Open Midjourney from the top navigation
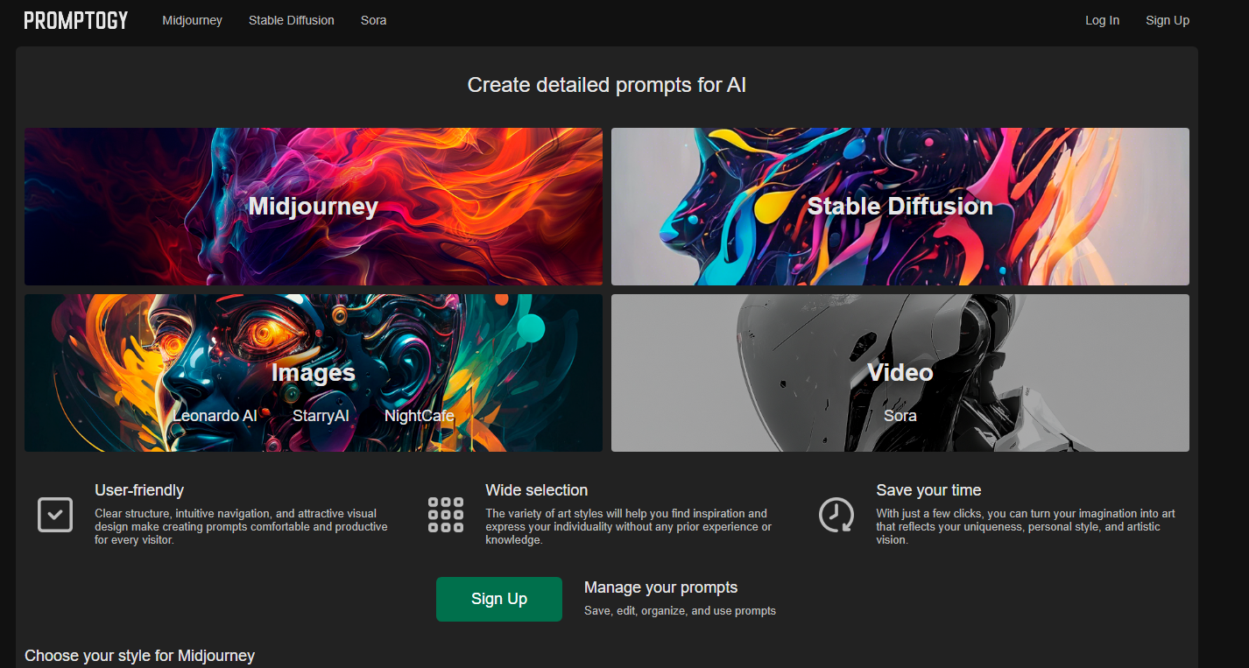 click(193, 20)
